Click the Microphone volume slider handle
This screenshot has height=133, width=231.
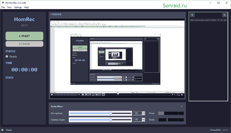[111, 113]
